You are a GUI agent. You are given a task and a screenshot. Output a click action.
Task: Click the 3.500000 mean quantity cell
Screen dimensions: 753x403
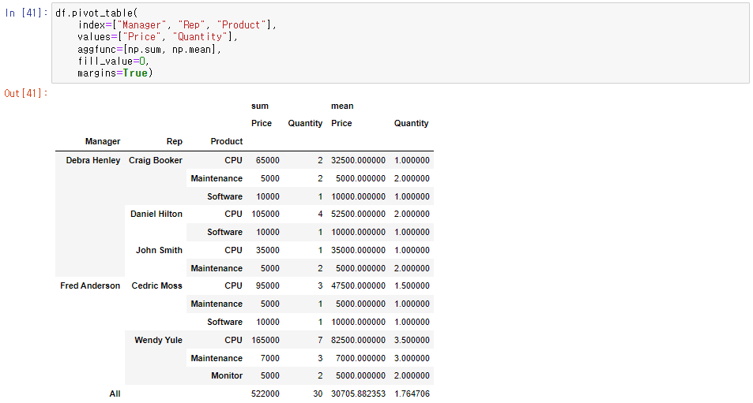pyautogui.click(x=412, y=340)
